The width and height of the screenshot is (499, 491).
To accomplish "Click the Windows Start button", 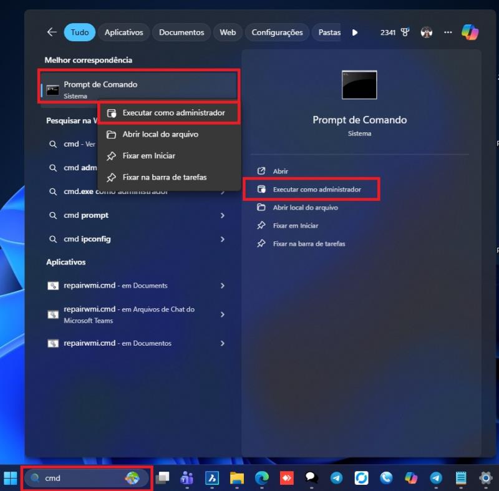I will coord(11,478).
